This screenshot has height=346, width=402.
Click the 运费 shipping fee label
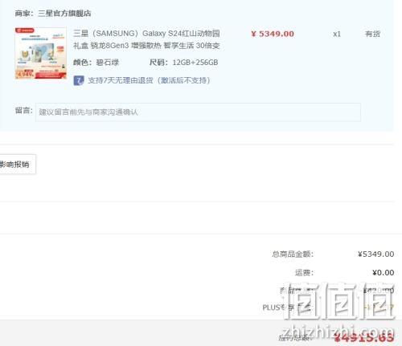point(304,272)
